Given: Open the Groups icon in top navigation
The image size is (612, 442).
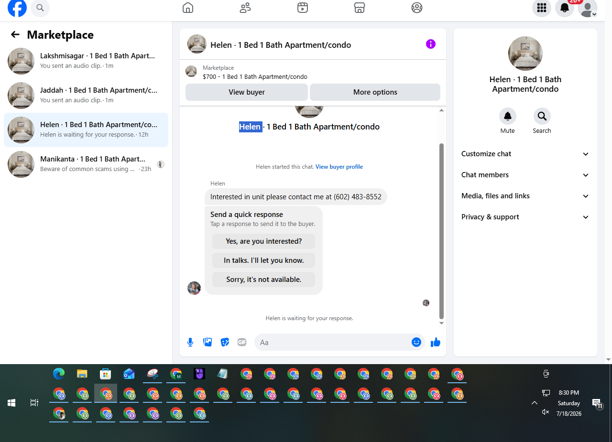Looking at the screenshot, I should [x=417, y=8].
